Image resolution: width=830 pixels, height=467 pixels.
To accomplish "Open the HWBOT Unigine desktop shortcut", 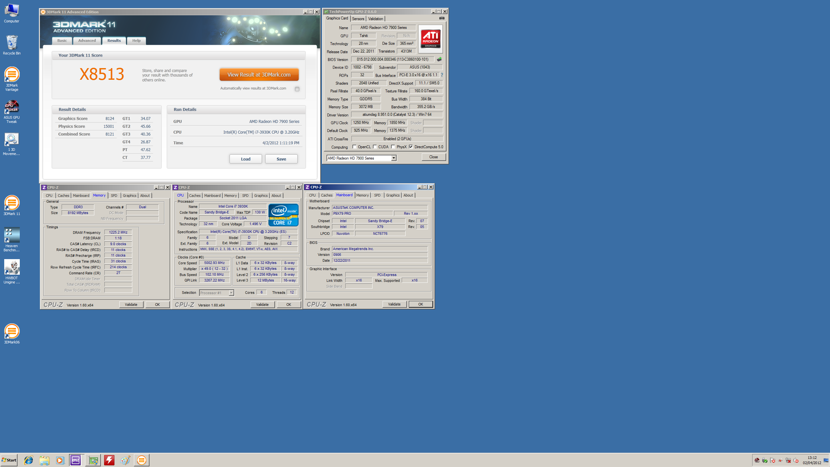I will [12, 272].
